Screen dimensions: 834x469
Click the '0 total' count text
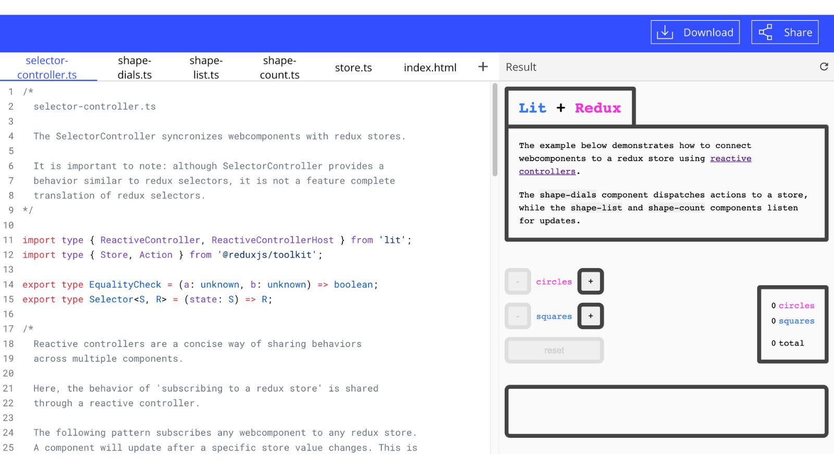pos(788,343)
